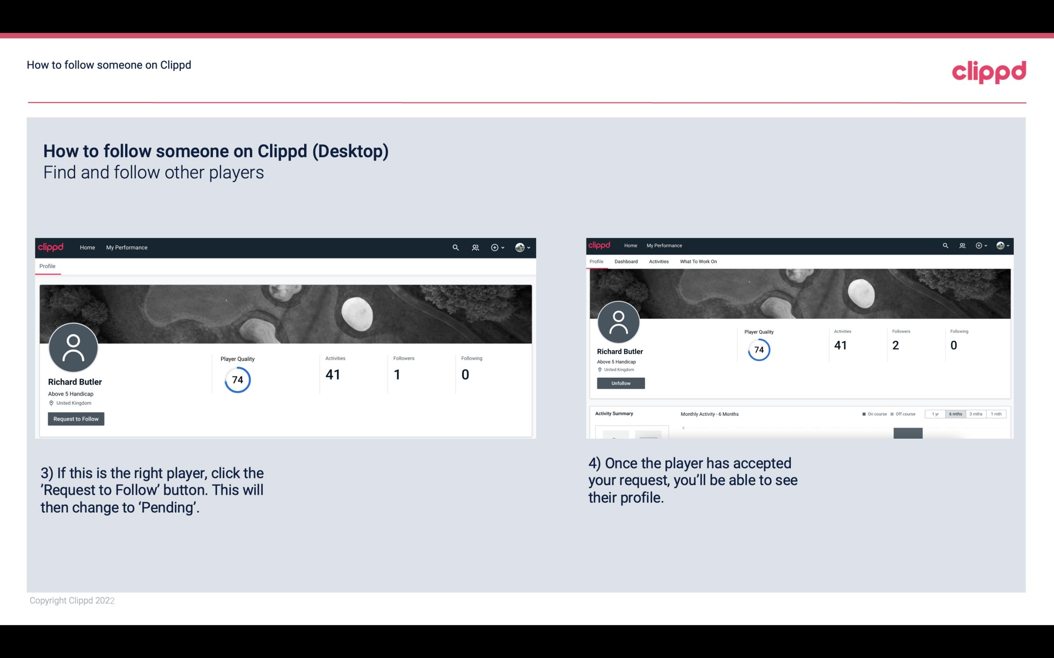Toggle 'On course' activity summary filter
The image size is (1054, 658).
click(x=873, y=414)
